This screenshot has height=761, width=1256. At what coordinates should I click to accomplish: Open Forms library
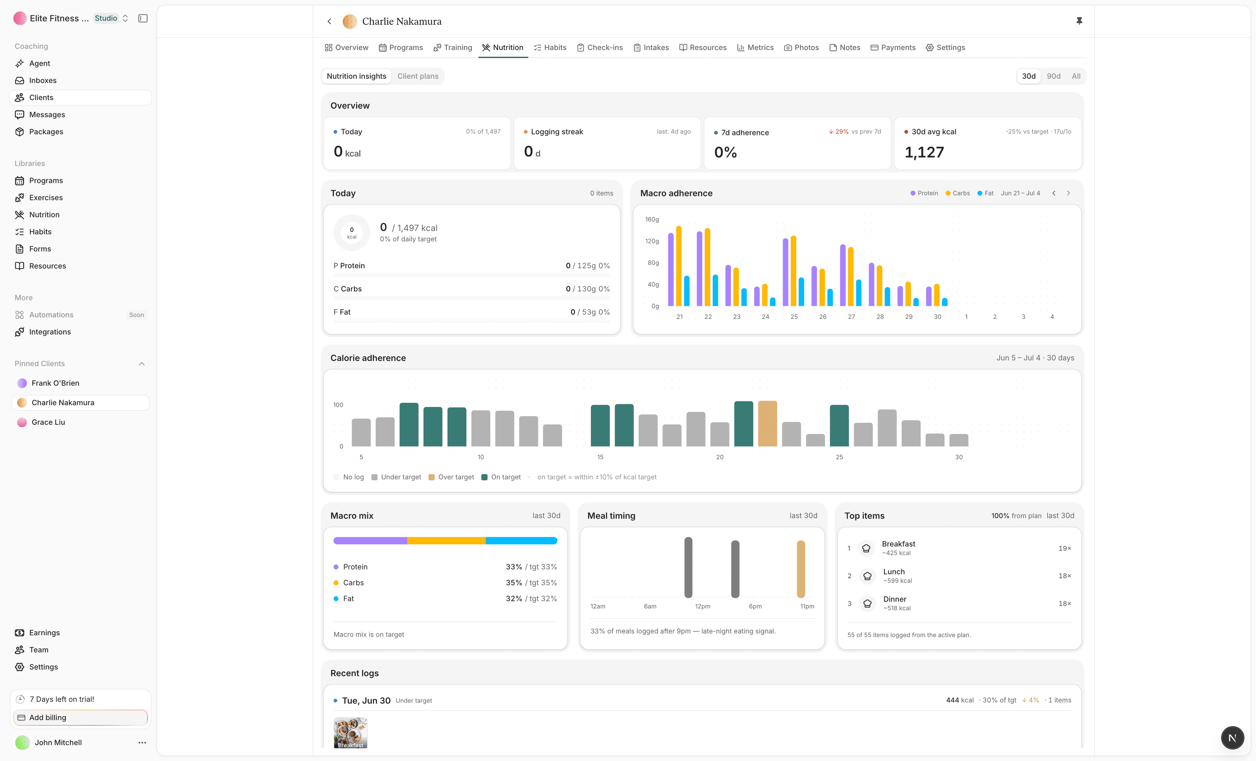pyautogui.click(x=80, y=249)
